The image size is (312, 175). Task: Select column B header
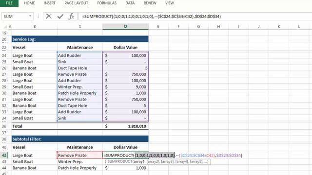(x=35, y=26)
